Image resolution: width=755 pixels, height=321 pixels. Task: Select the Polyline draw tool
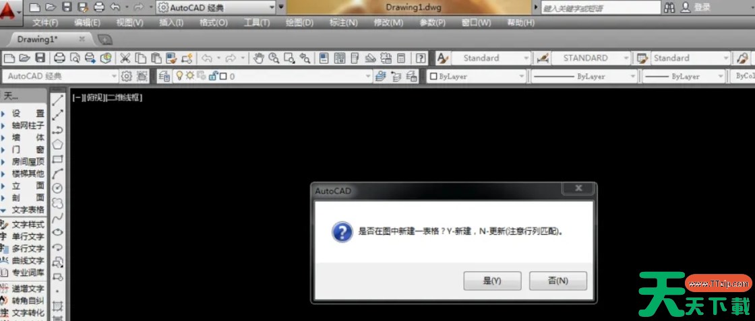[58, 129]
